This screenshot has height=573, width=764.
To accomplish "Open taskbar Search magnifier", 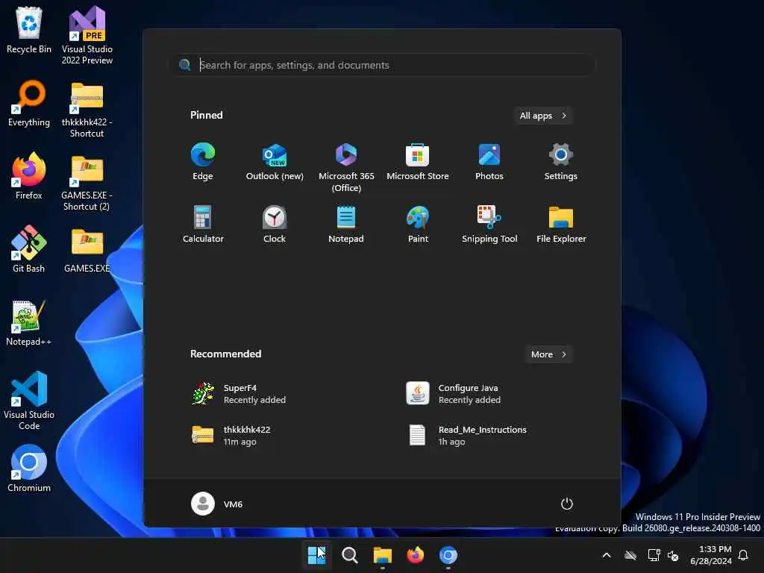I will click(349, 555).
